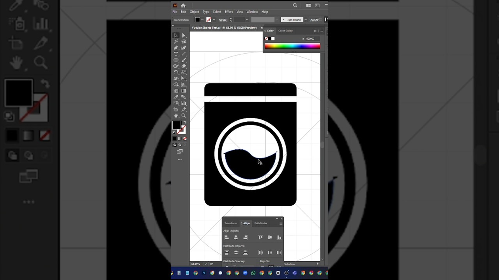This screenshot has width=499, height=280.
Task: Select the Gradient tool
Action: [x=184, y=91]
